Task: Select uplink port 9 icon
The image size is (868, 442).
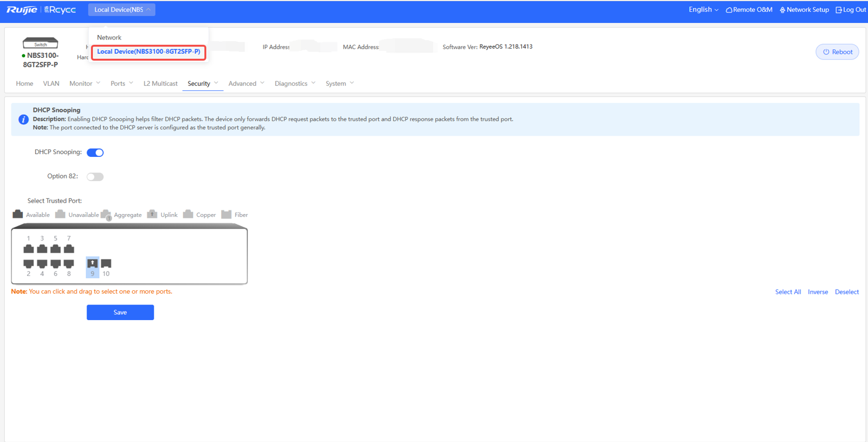Action: pyautogui.click(x=92, y=263)
